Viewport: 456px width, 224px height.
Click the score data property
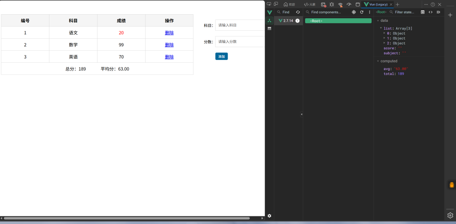(x=393, y=48)
